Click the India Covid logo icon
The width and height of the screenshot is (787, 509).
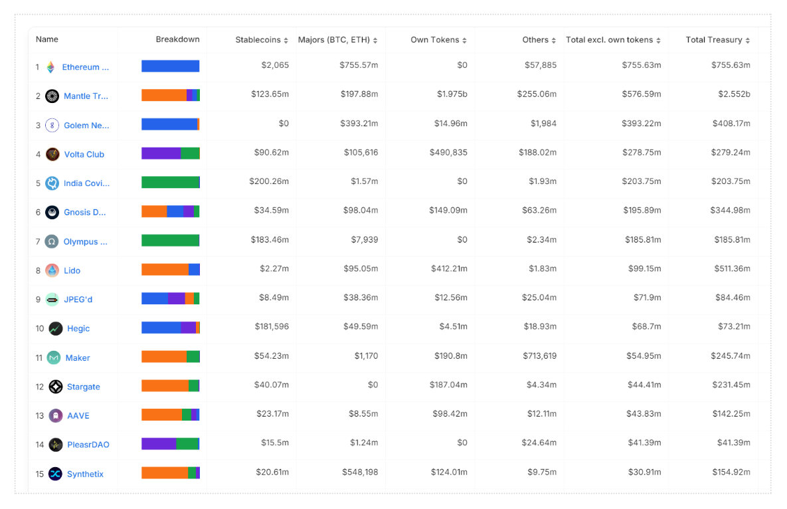click(x=52, y=183)
